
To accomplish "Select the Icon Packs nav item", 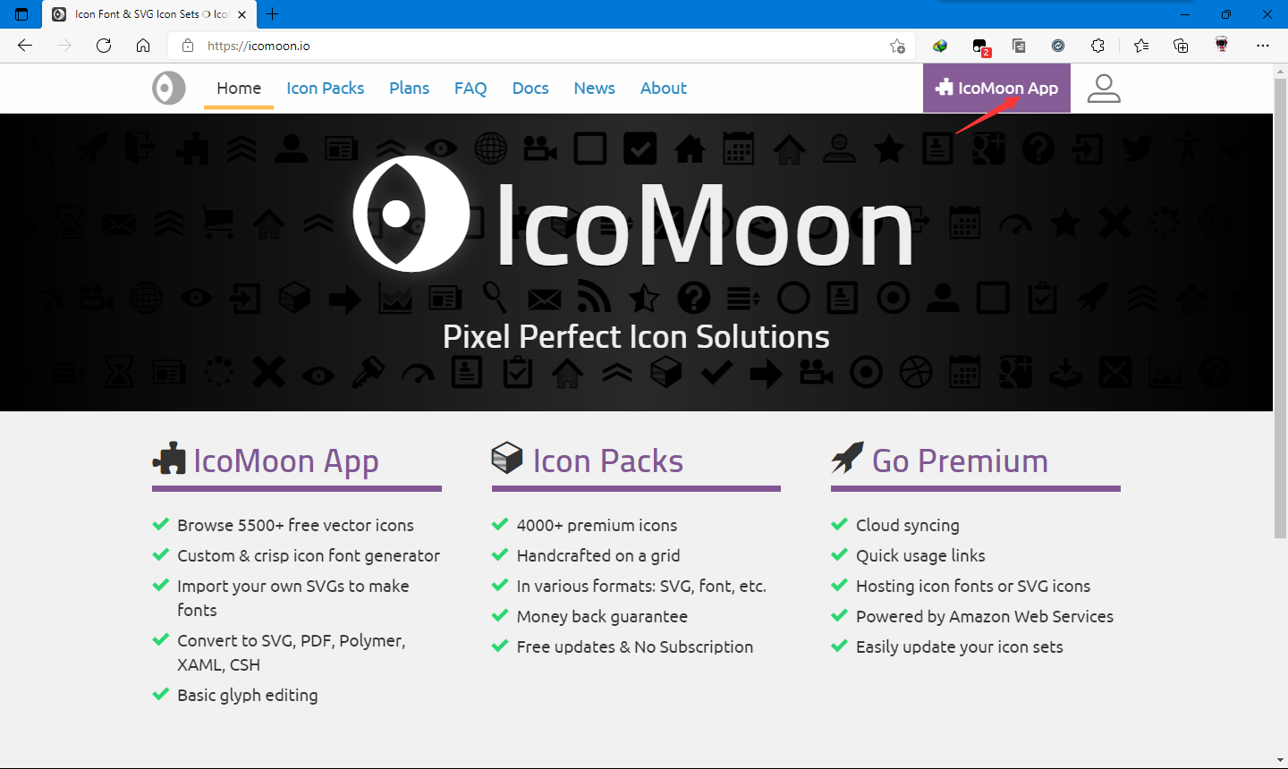I will coord(325,88).
